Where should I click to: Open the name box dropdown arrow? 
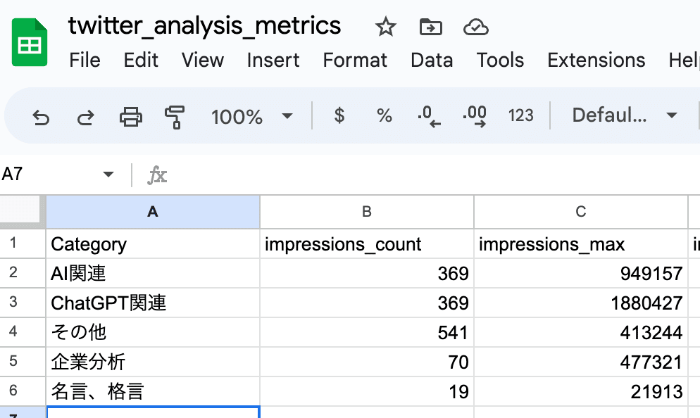coord(108,175)
